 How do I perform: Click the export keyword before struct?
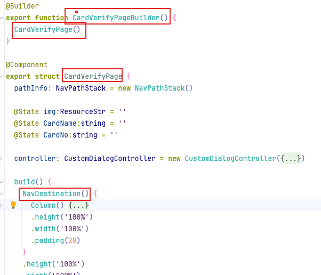point(18,77)
